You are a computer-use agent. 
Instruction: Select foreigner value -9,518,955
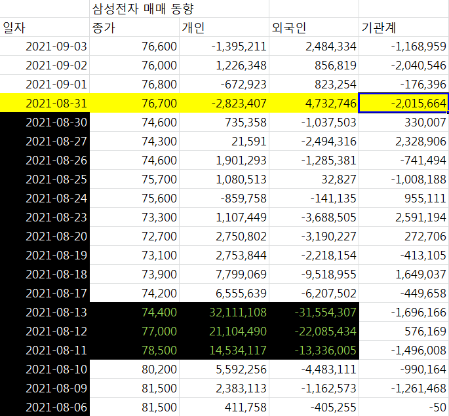pos(314,274)
